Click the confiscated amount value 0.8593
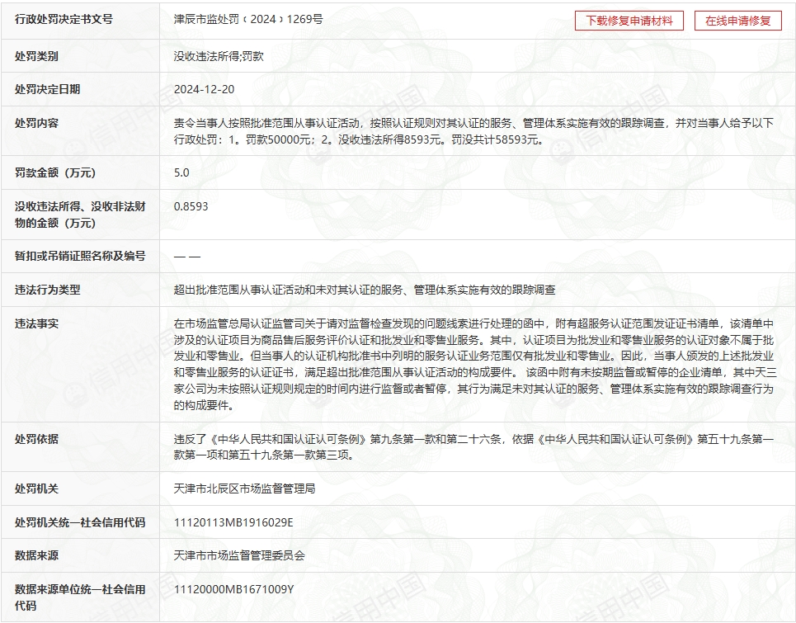 point(191,206)
